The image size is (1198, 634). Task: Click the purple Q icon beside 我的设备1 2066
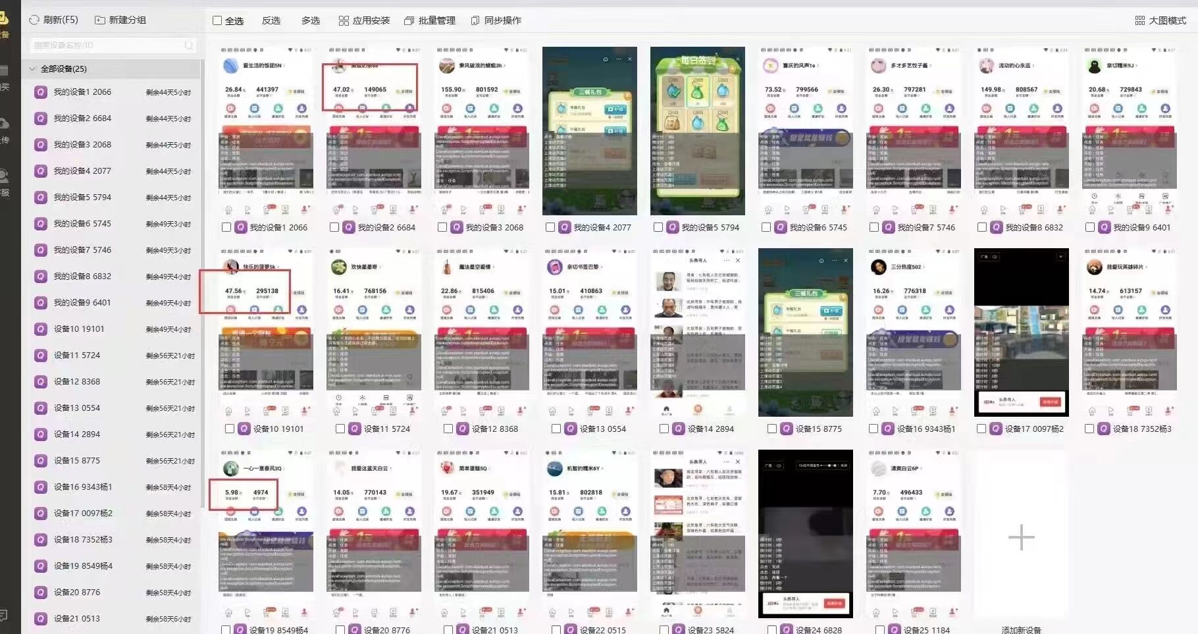[39, 92]
